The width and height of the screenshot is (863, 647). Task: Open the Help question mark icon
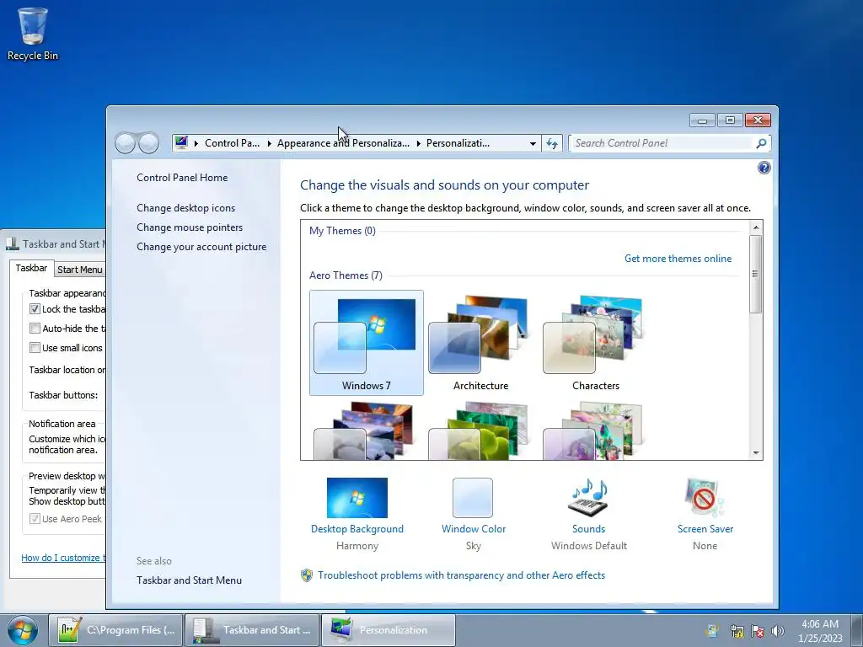764,168
